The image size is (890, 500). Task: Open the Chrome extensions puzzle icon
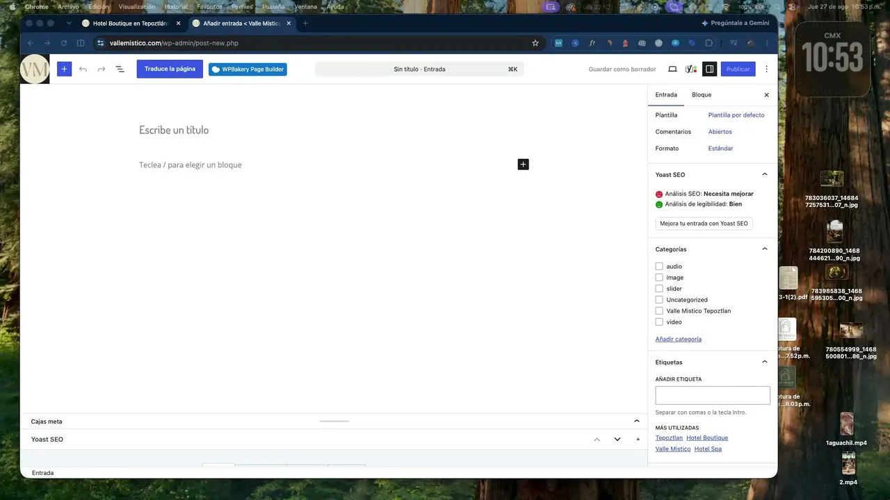709,43
